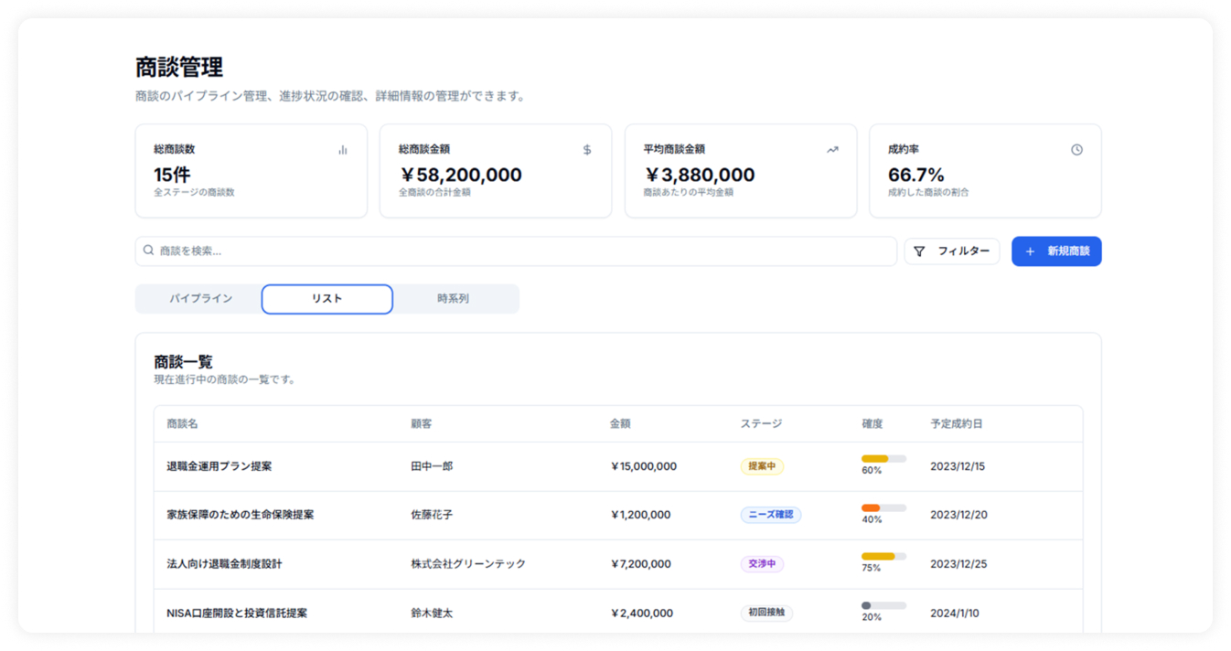Open the NISA口座開設と投資信託提案 deal

pos(237,614)
